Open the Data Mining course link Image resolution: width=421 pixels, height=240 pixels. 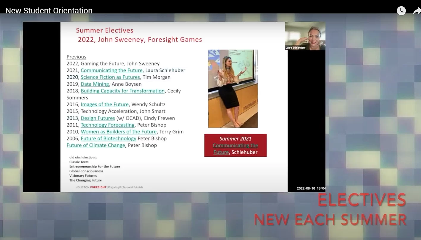pyautogui.click(x=95, y=84)
